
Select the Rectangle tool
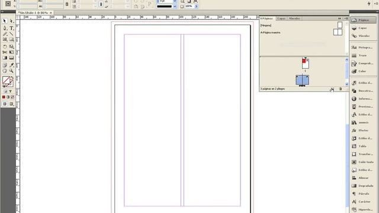tap(11, 40)
